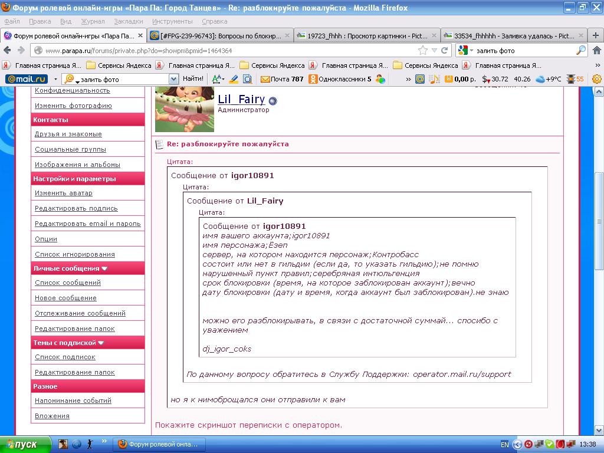The height and width of the screenshot is (453, 604).
Task: Expand hidden tray icons arrow
Action: coord(517,445)
